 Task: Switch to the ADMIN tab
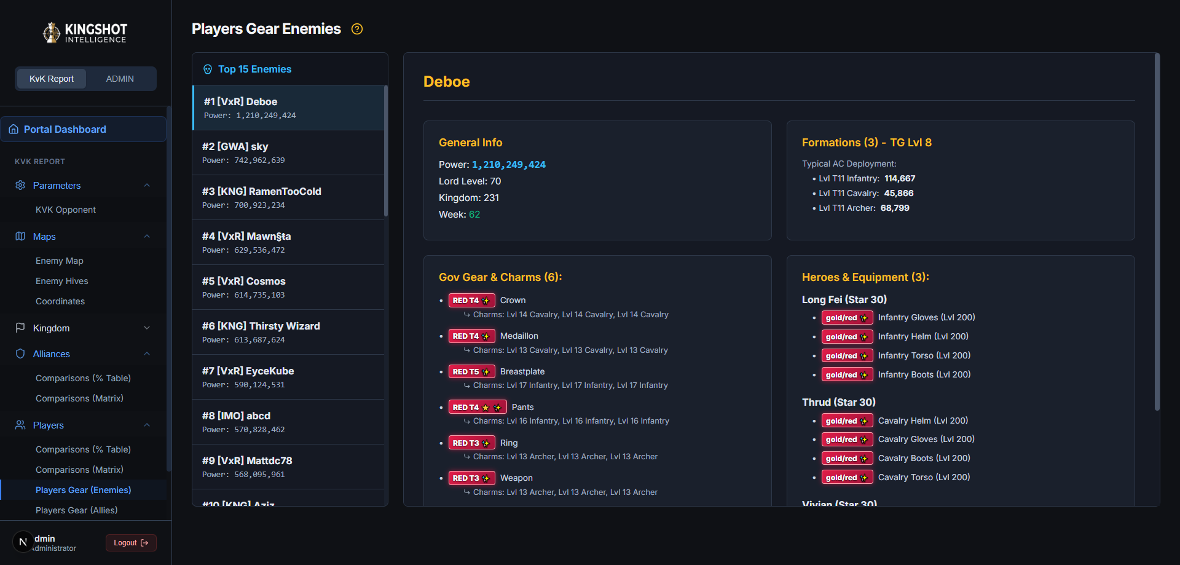click(120, 79)
